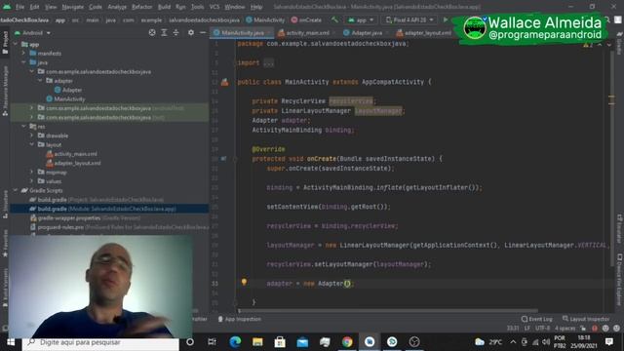Expand the manifests folder
This screenshot has height=351, width=624.
point(23,54)
